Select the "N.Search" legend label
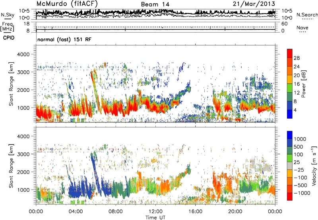Image resolution: width=318 pixels, height=220 pixels. [x=307, y=15]
